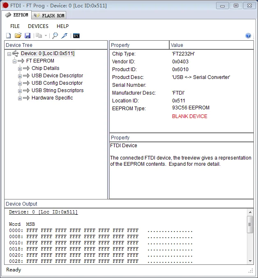This screenshot has width=258, height=278.
Task: Click the Ready status bar text
Action: (x=14, y=270)
